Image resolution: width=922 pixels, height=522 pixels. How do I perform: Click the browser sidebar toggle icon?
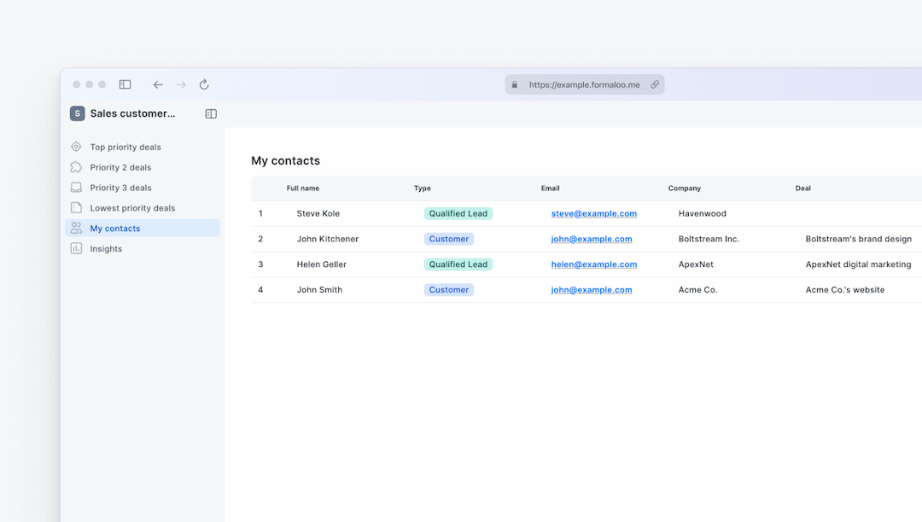click(x=125, y=84)
